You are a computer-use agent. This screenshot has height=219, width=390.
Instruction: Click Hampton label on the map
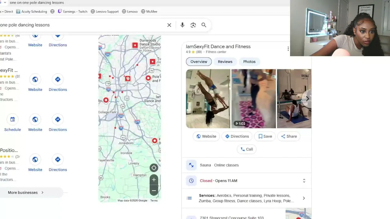(140, 175)
